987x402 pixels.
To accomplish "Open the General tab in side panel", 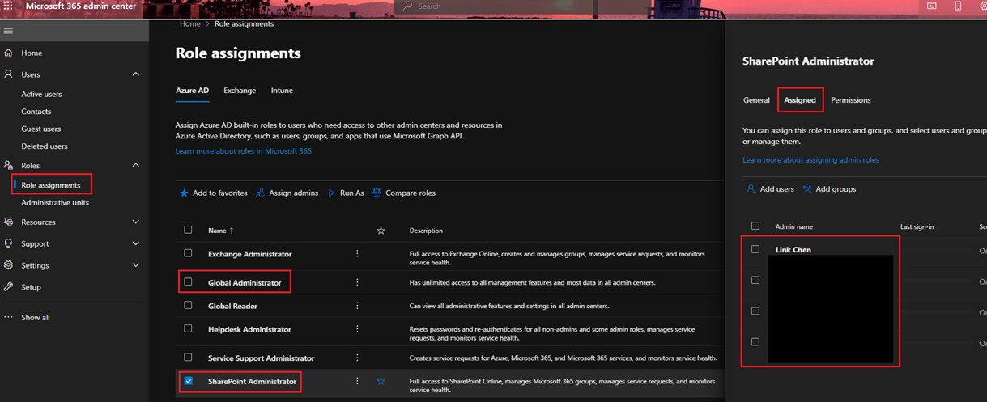I will coord(756,100).
